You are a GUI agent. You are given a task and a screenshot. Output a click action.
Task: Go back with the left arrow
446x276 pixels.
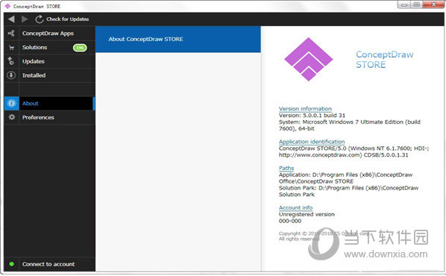coord(11,19)
